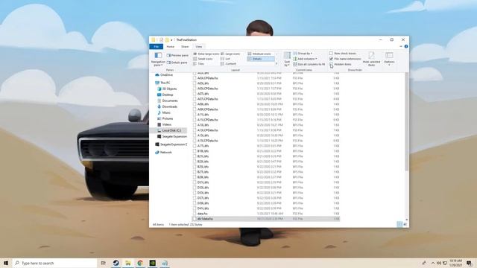Image resolution: width=477 pixels, height=268 pixels.
Task: Select the file B19L.bfs
Action: [x=203, y=151]
